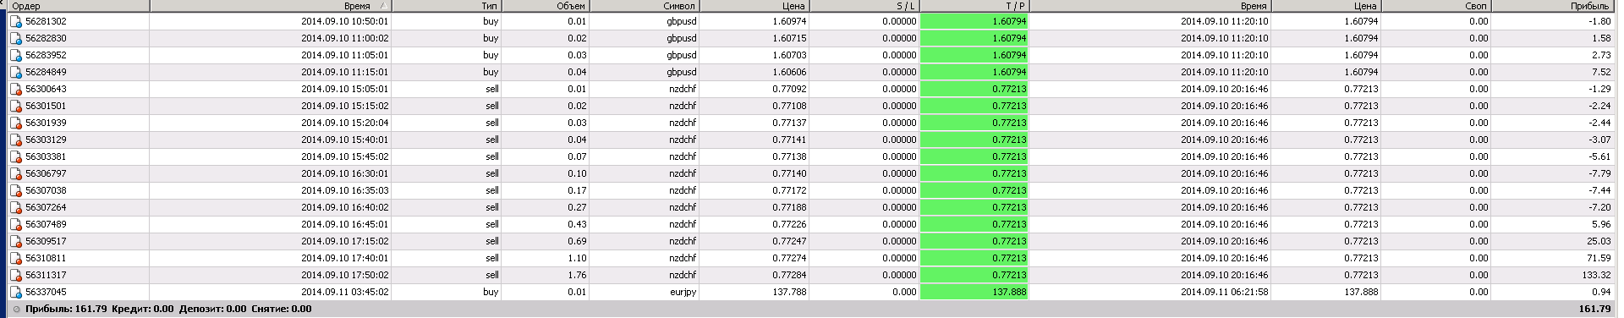Image resolution: width=1624 pixels, height=318 pixels.
Task: Click the sell order icon for 56300643
Action: click(16, 89)
